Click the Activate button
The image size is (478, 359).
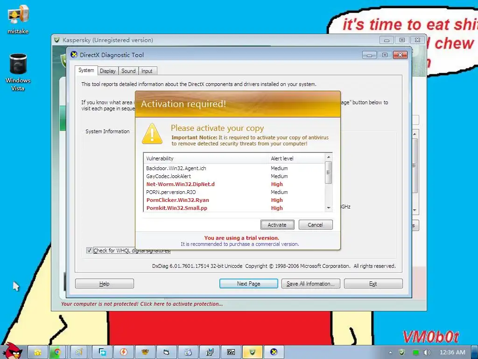tap(277, 225)
